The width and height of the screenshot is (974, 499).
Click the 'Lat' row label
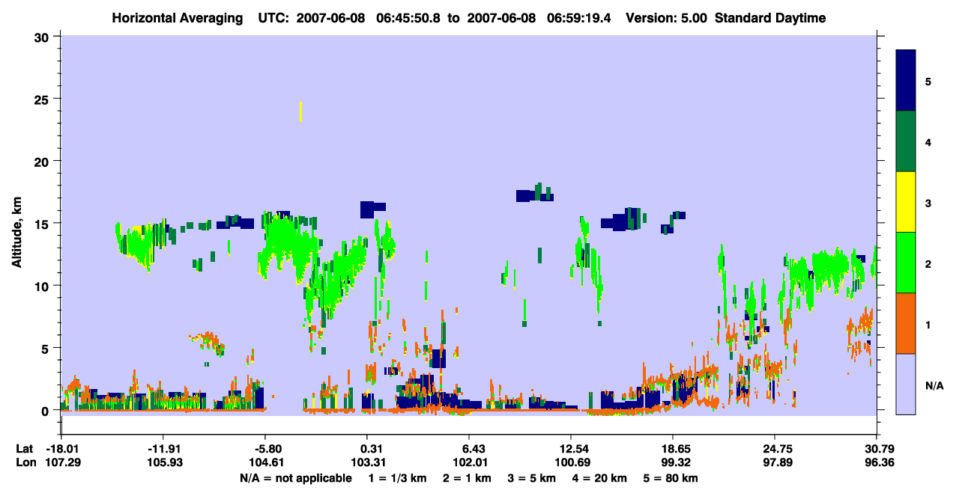point(25,449)
